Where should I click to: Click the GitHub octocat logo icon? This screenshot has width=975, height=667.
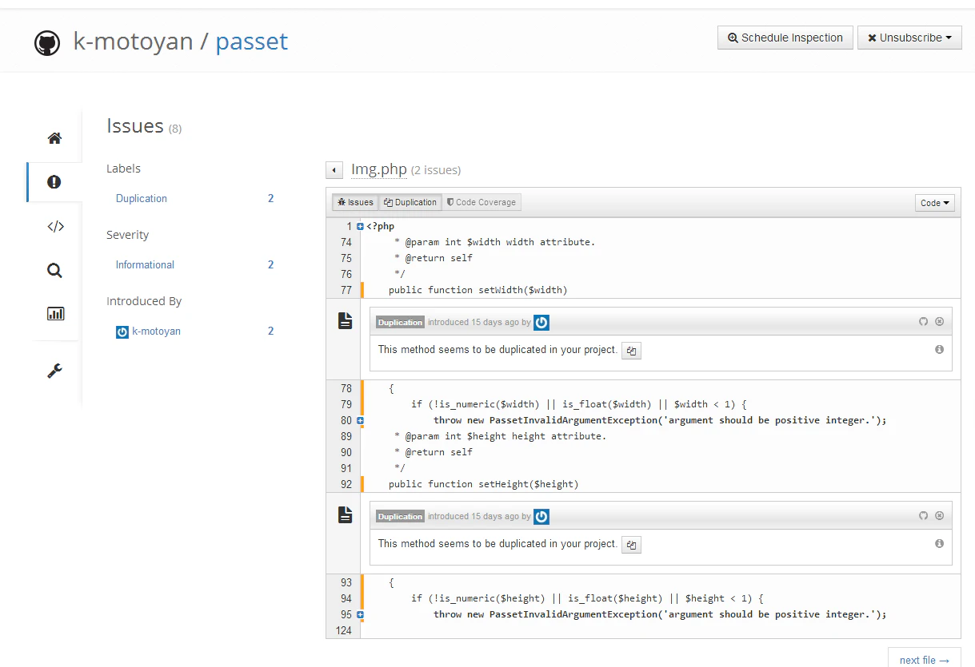(47, 43)
